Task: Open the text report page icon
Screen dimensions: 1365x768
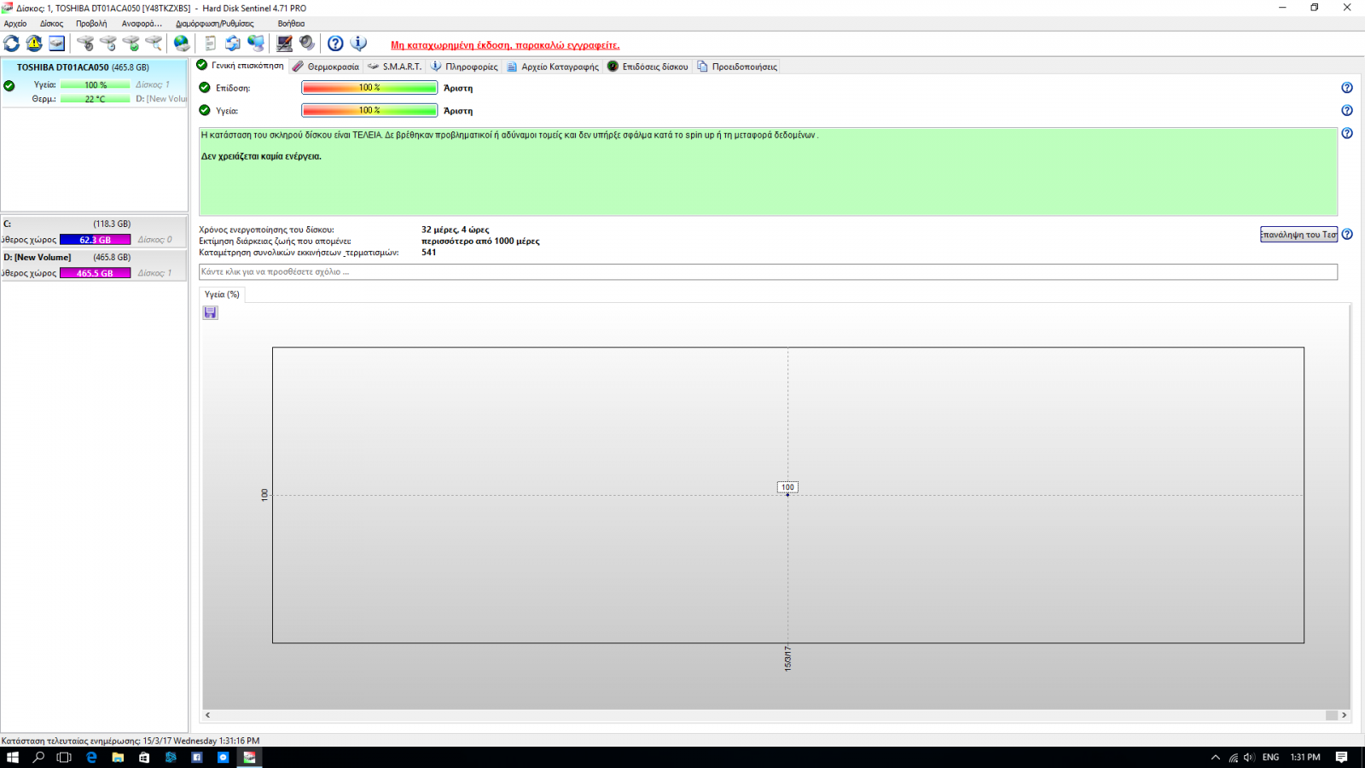Action: click(x=210, y=43)
